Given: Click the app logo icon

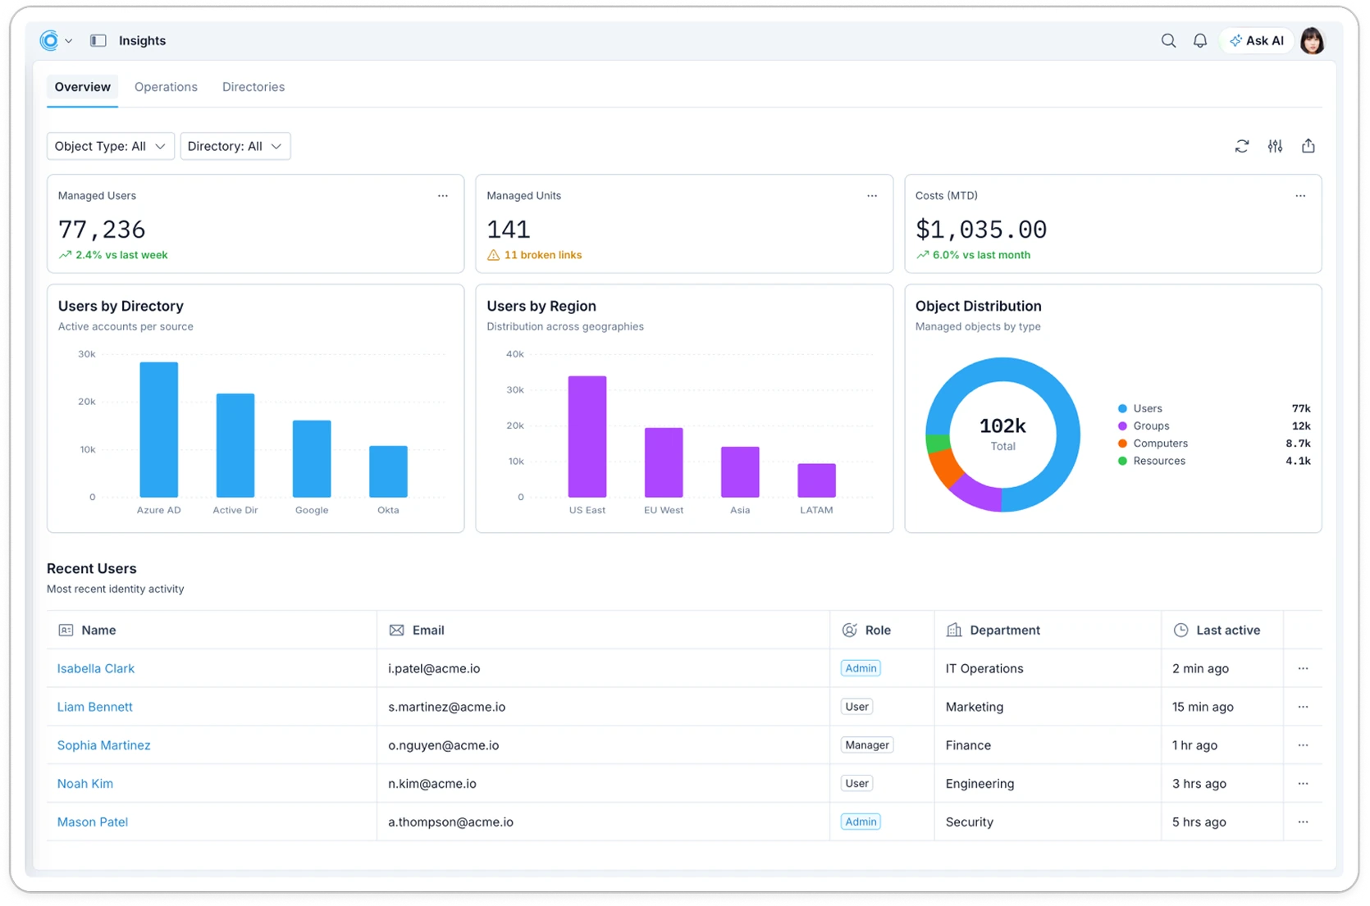Looking at the screenshot, I should (49, 40).
